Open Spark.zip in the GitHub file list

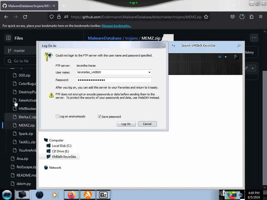pos(26,134)
